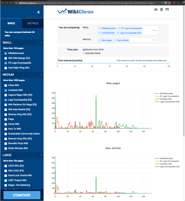Select Calendar dates time axis

point(84,53)
